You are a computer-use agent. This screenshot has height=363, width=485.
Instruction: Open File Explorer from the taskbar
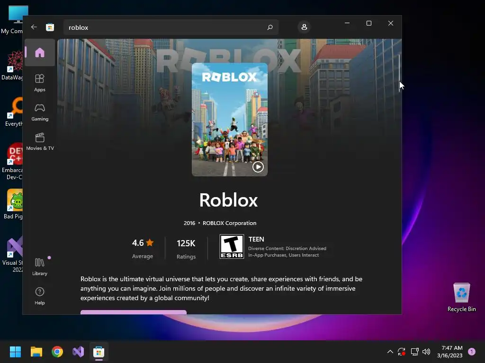[36, 352]
